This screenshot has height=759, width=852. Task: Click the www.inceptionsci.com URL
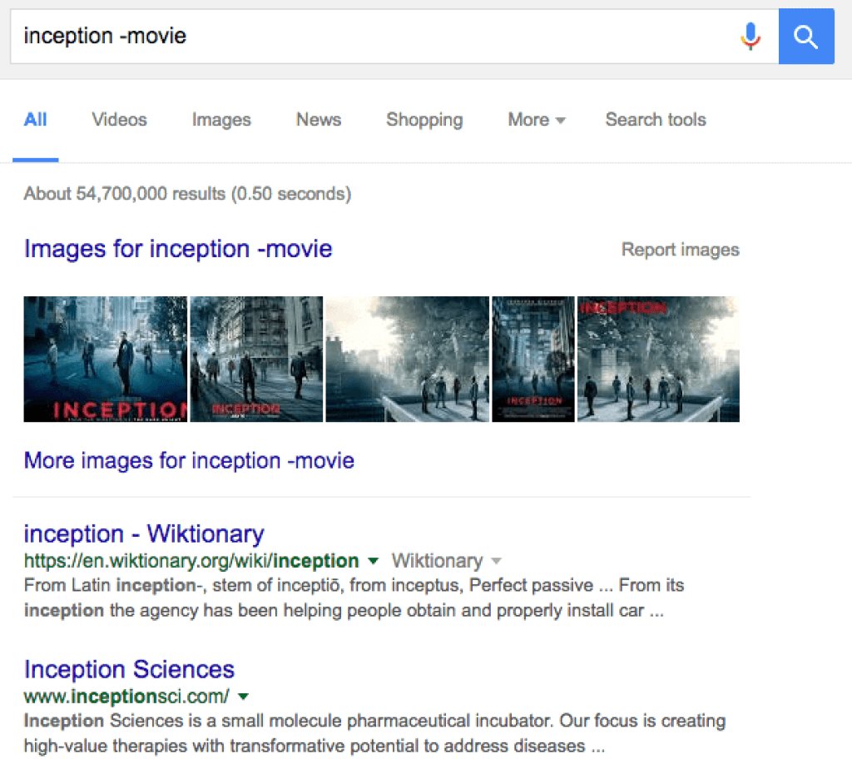click(x=126, y=697)
